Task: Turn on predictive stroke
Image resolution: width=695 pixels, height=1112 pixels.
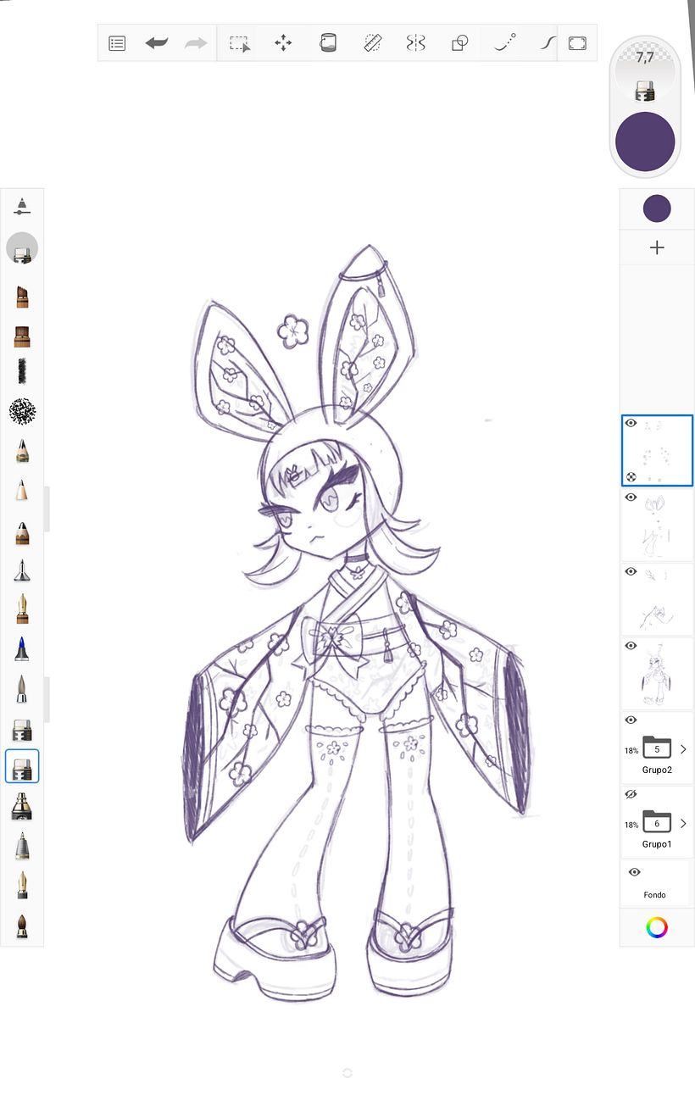Action: [505, 43]
